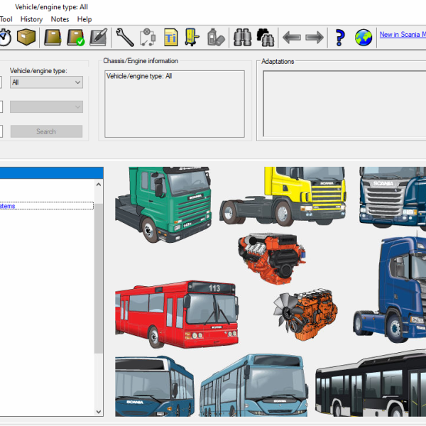The width and height of the screenshot is (426, 426).
Task: Click the binoculars with gears icon
Action: tap(265, 38)
